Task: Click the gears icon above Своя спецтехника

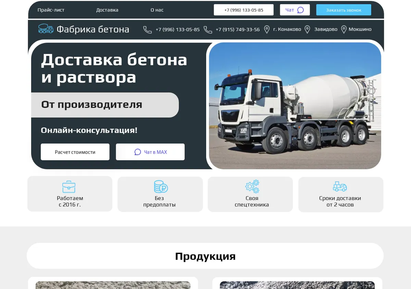Action: (252, 187)
